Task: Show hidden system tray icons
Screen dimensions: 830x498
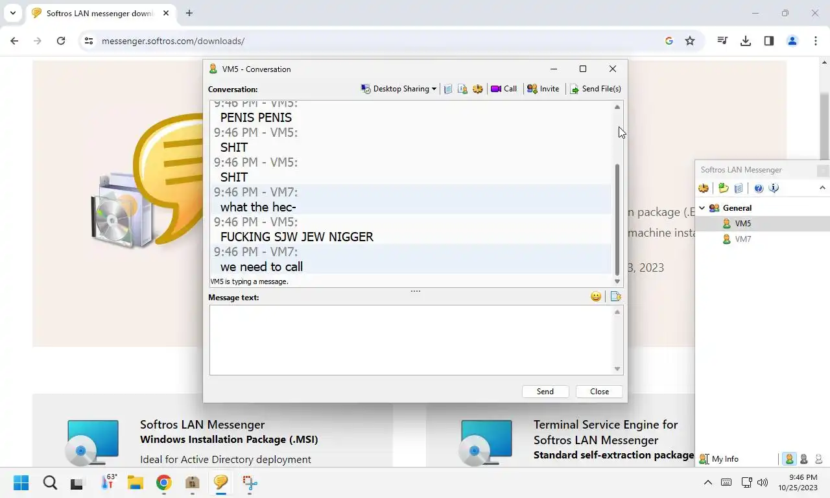Action: pyautogui.click(x=708, y=482)
